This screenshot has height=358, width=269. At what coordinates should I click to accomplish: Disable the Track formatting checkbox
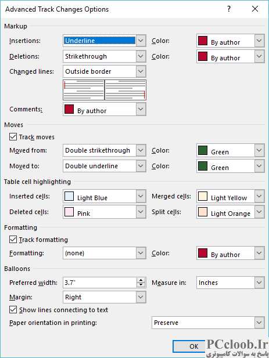[13, 240]
